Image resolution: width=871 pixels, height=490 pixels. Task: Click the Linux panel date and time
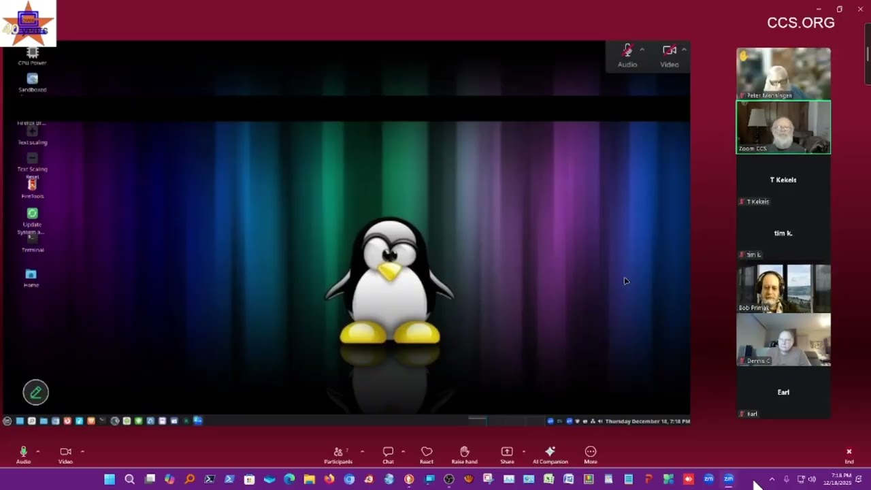647,421
